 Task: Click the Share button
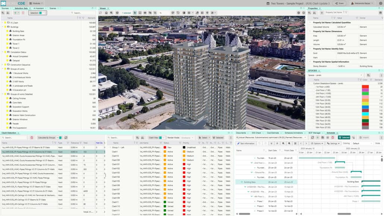tap(339, 3)
